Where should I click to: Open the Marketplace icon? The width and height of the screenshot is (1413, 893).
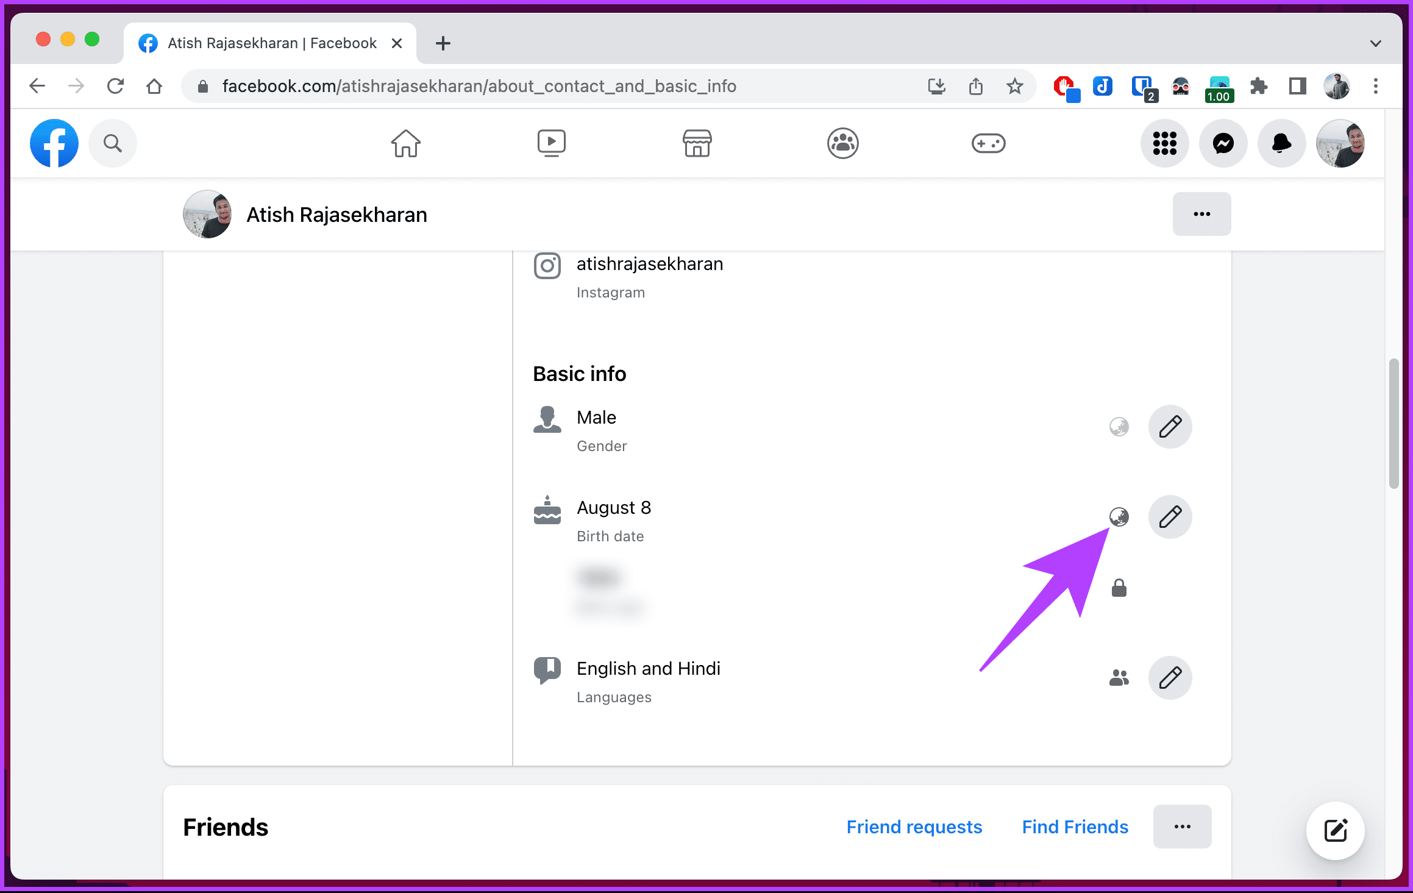point(697,143)
